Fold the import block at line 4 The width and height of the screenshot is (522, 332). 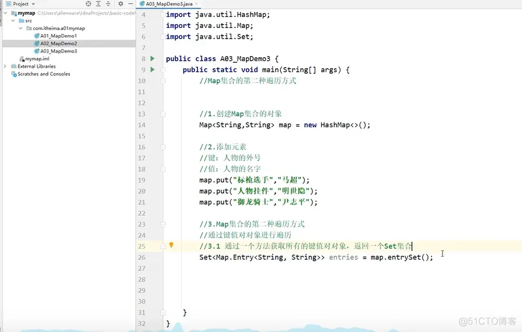tap(163, 15)
